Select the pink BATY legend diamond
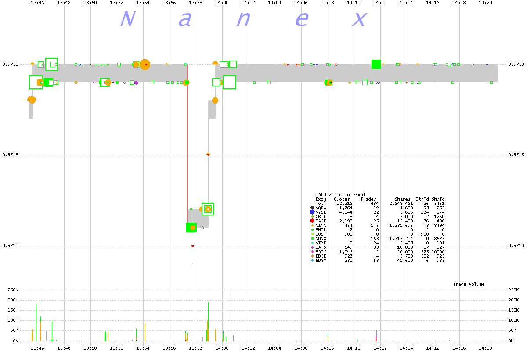This screenshot has width=527, height=351. [312, 251]
